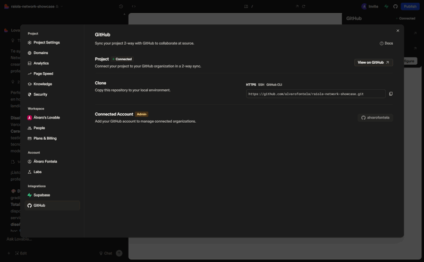Click the View on GitHub button
Viewport: 424px width, 262px height.
coord(374,63)
